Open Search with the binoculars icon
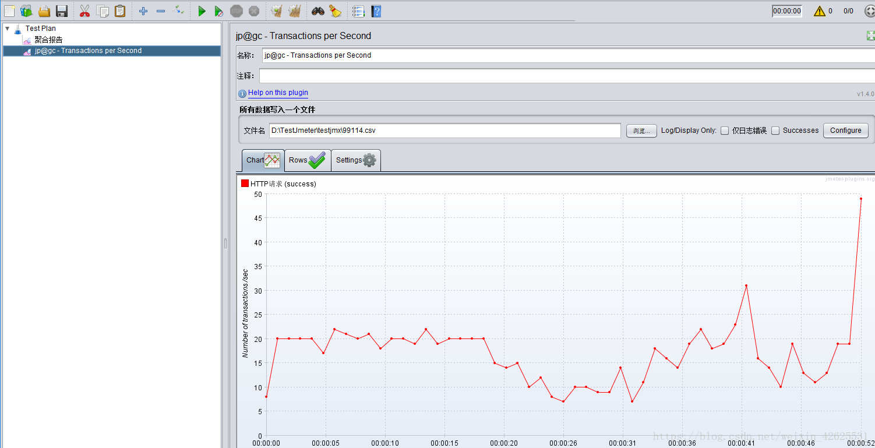Image resolution: width=875 pixels, height=448 pixels. pos(317,10)
